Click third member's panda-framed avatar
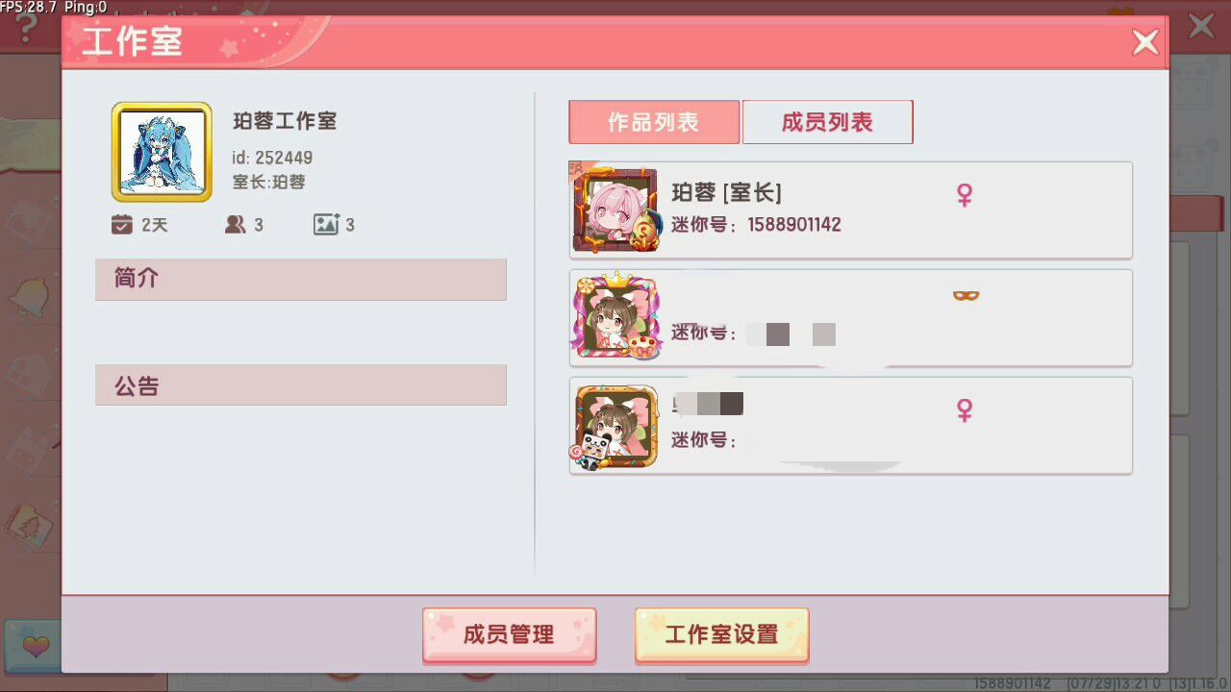The image size is (1231, 692). [615, 426]
